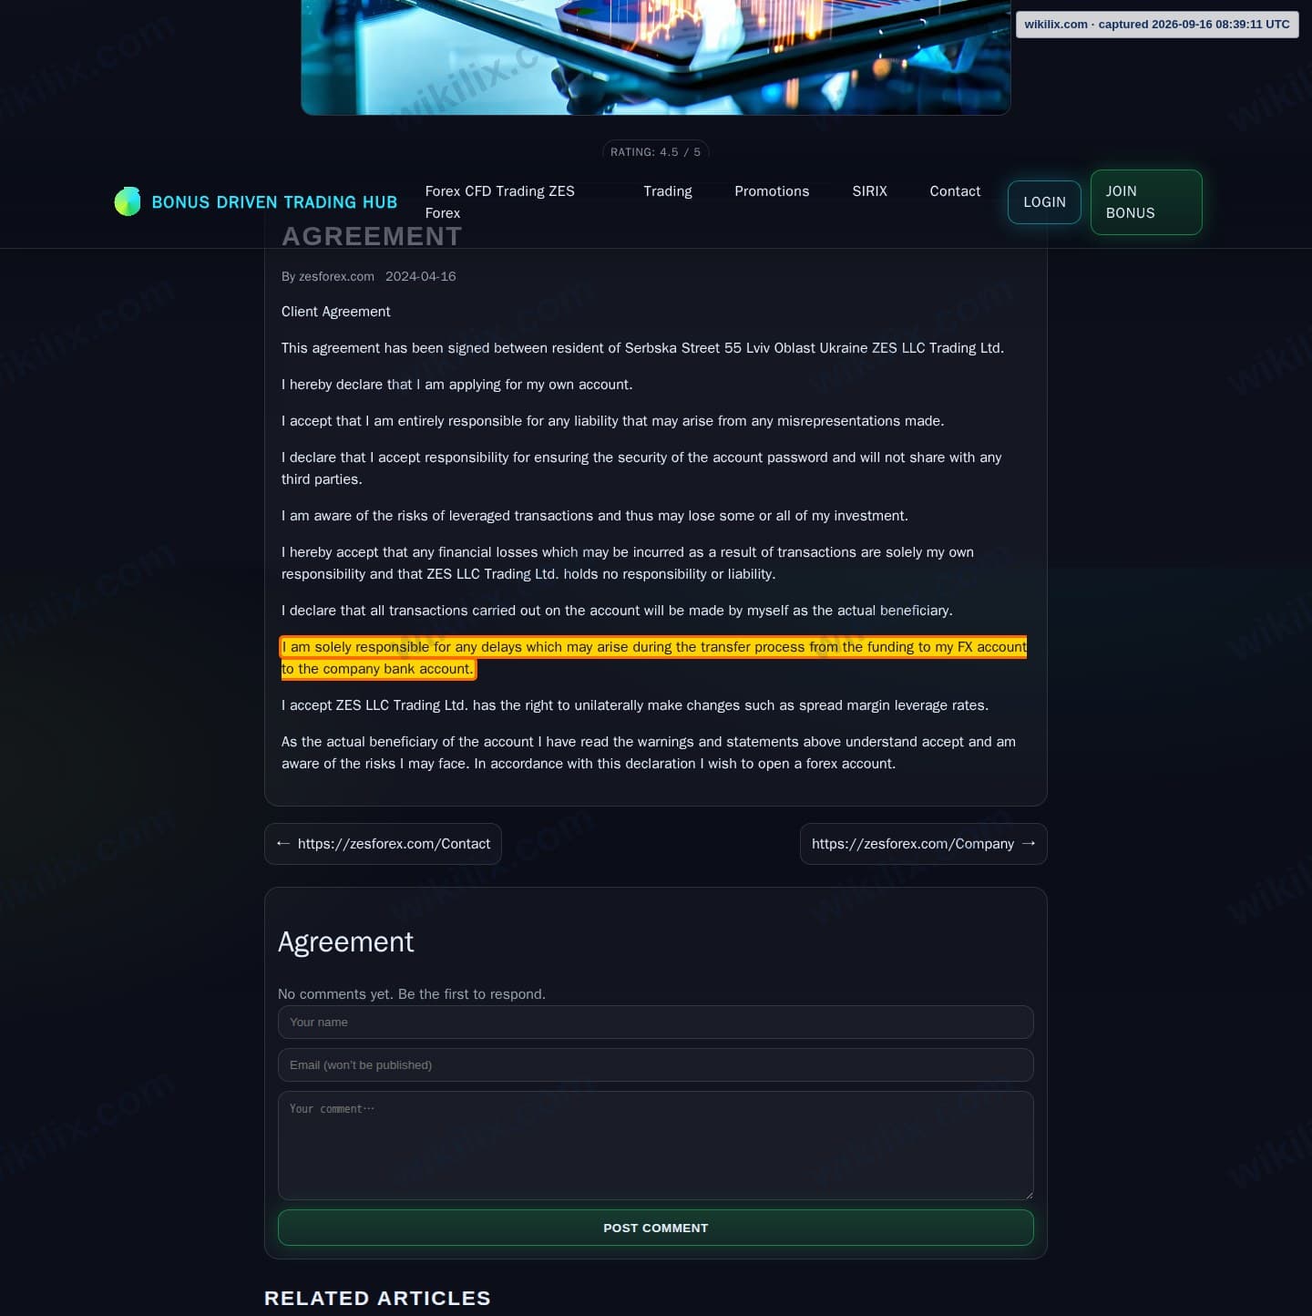This screenshot has height=1316, width=1312.
Task: Click the paragraph about leveraged transactions risks
Action: pyautogui.click(x=594, y=516)
